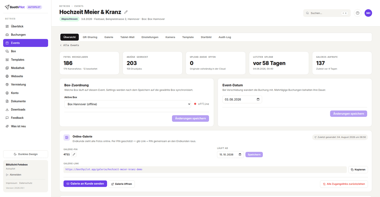
Task: Copy the gallery link
Action: (358, 170)
